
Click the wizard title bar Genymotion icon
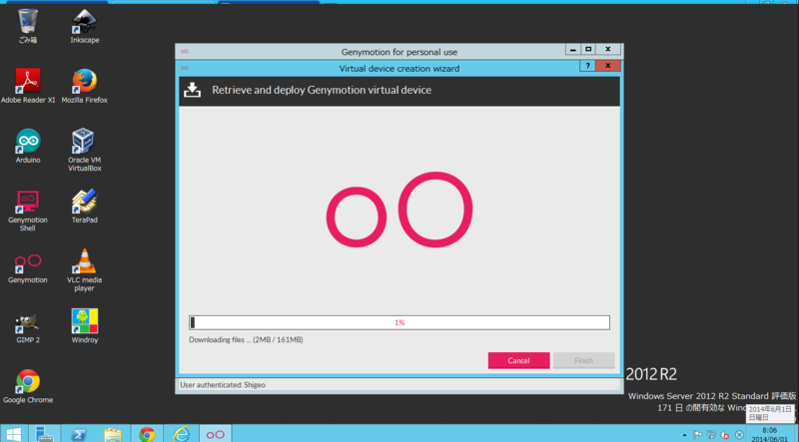(185, 68)
